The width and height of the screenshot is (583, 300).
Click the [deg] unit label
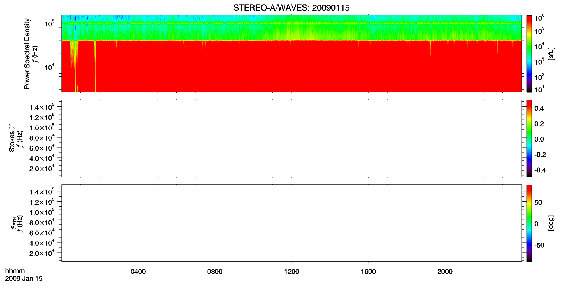551,223
